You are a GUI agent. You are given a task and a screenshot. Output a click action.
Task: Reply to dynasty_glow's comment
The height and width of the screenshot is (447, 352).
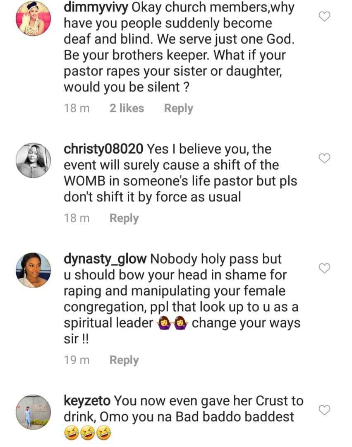(124, 360)
